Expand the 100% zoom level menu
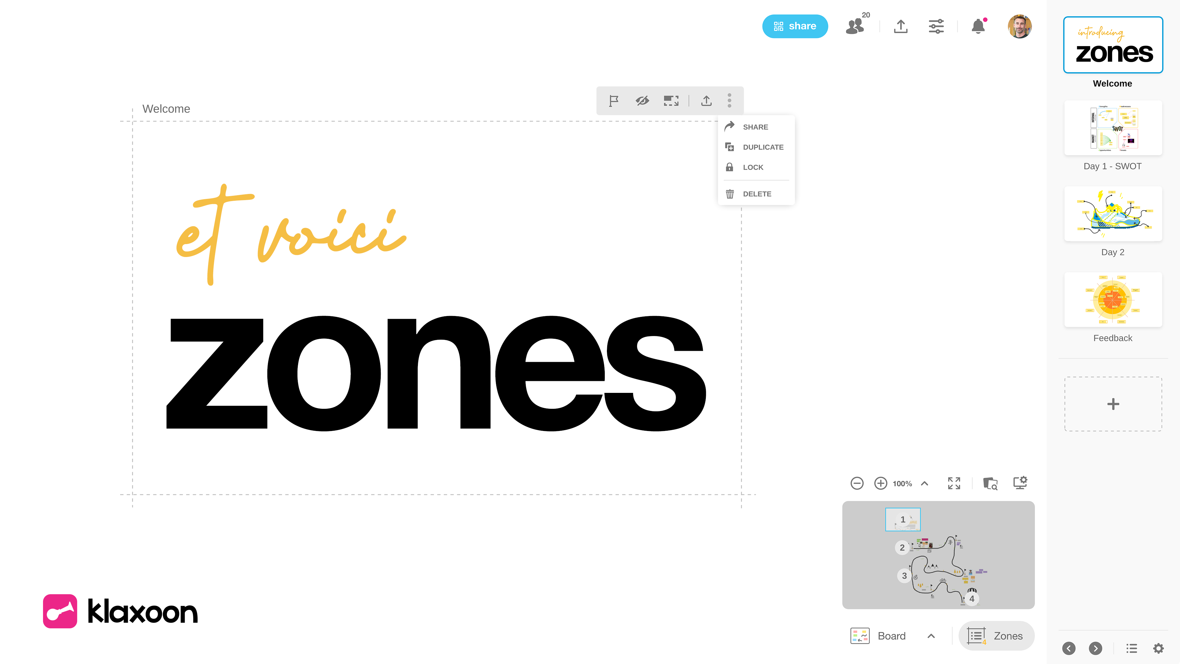This screenshot has width=1180, height=664. pos(924,484)
